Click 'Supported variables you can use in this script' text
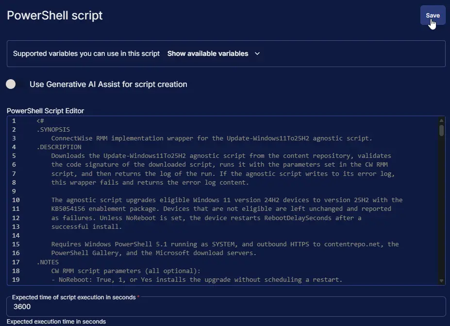450x326 pixels. pyautogui.click(x=86, y=54)
